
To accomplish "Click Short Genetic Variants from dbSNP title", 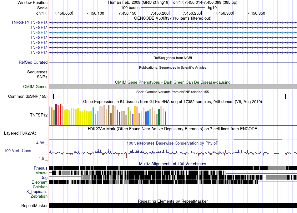I will (173, 92).
